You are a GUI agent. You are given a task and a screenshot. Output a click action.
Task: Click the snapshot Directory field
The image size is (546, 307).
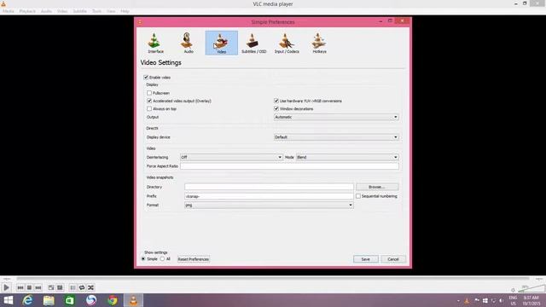click(269, 187)
